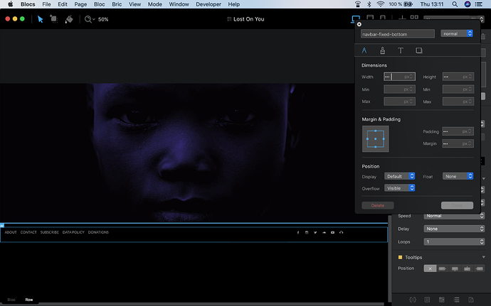Open the Bric menu

[x=118, y=4]
